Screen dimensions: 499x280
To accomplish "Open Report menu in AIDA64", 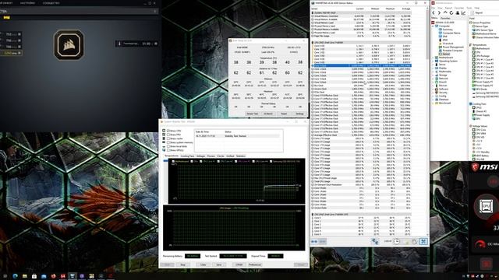I will point(449,8).
